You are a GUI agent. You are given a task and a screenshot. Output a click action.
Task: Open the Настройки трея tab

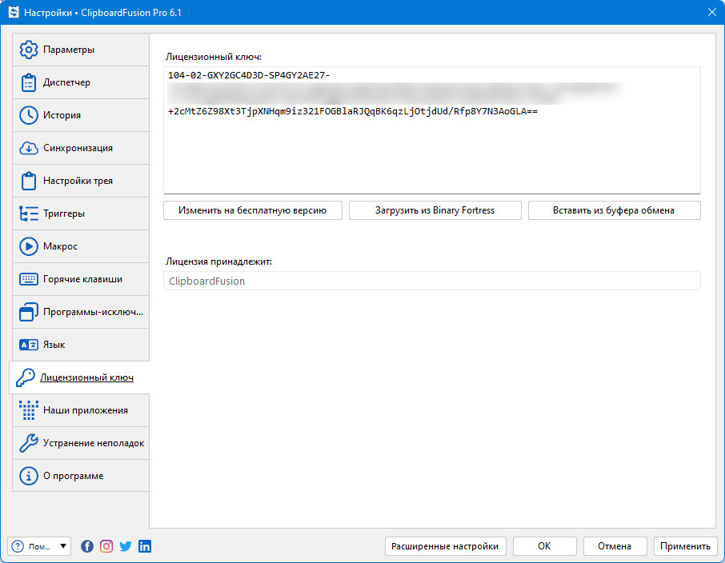click(81, 181)
